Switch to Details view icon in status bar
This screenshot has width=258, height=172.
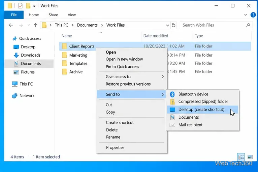coord(241,157)
